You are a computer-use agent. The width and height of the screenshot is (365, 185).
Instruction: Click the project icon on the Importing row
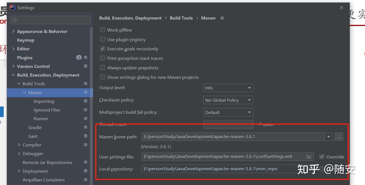point(85,101)
